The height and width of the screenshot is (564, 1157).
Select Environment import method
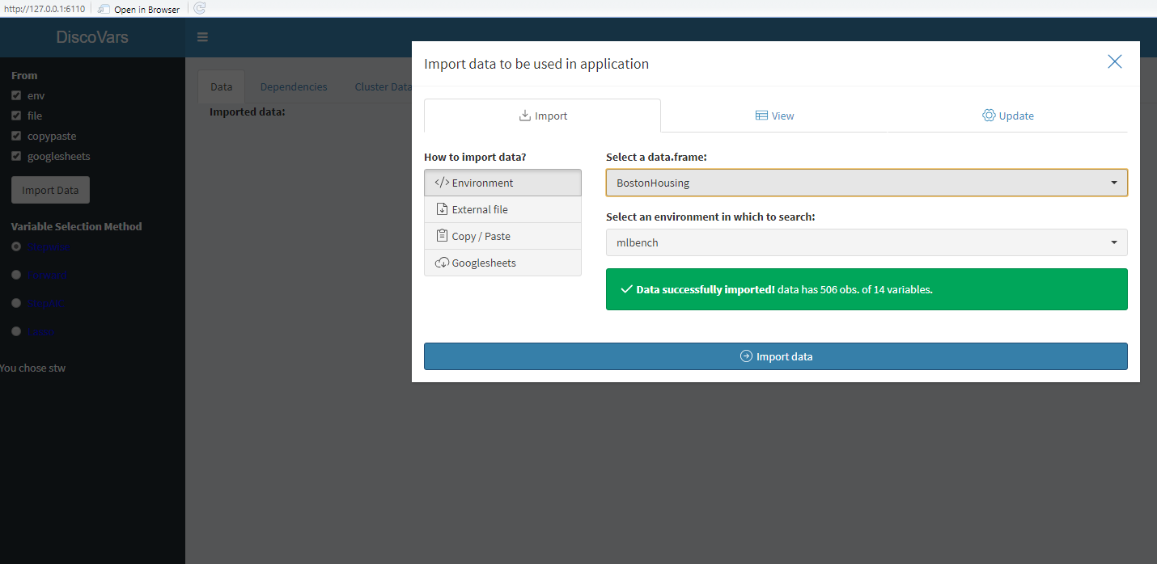(x=502, y=183)
